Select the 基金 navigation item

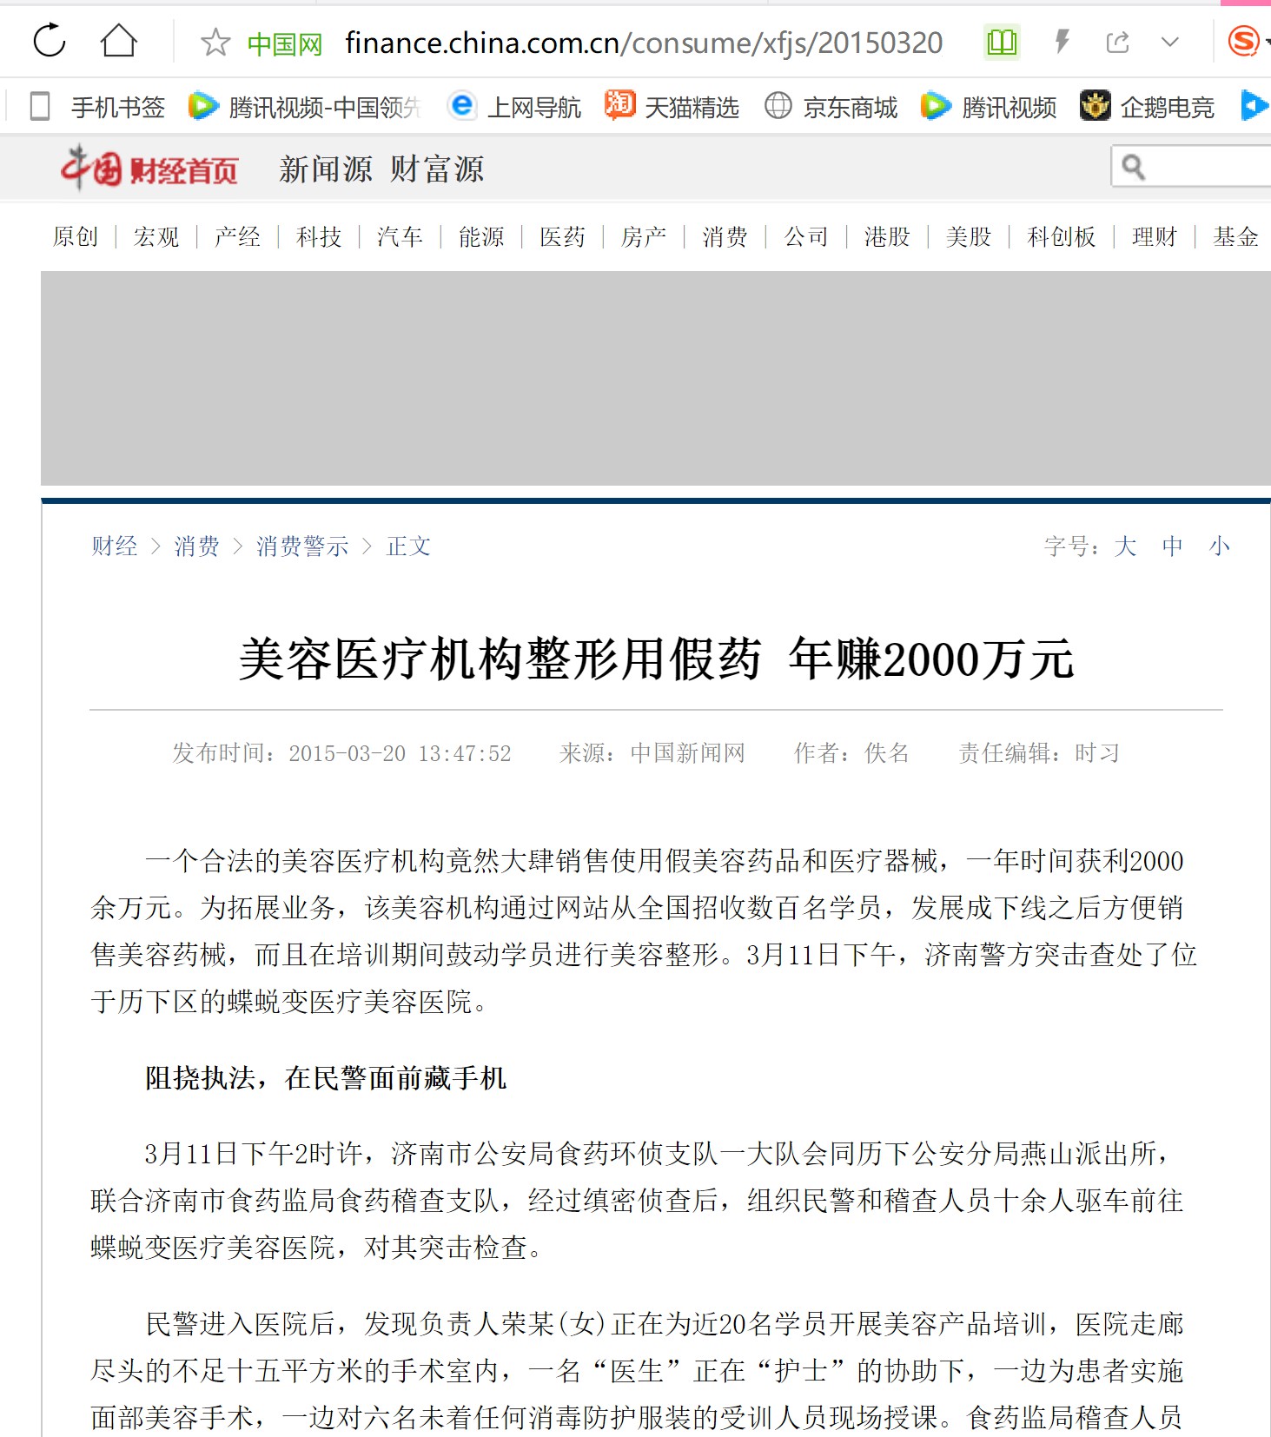1235,236
